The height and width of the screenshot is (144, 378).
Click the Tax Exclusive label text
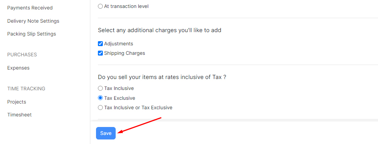pyautogui.click(x=119, y=98)
